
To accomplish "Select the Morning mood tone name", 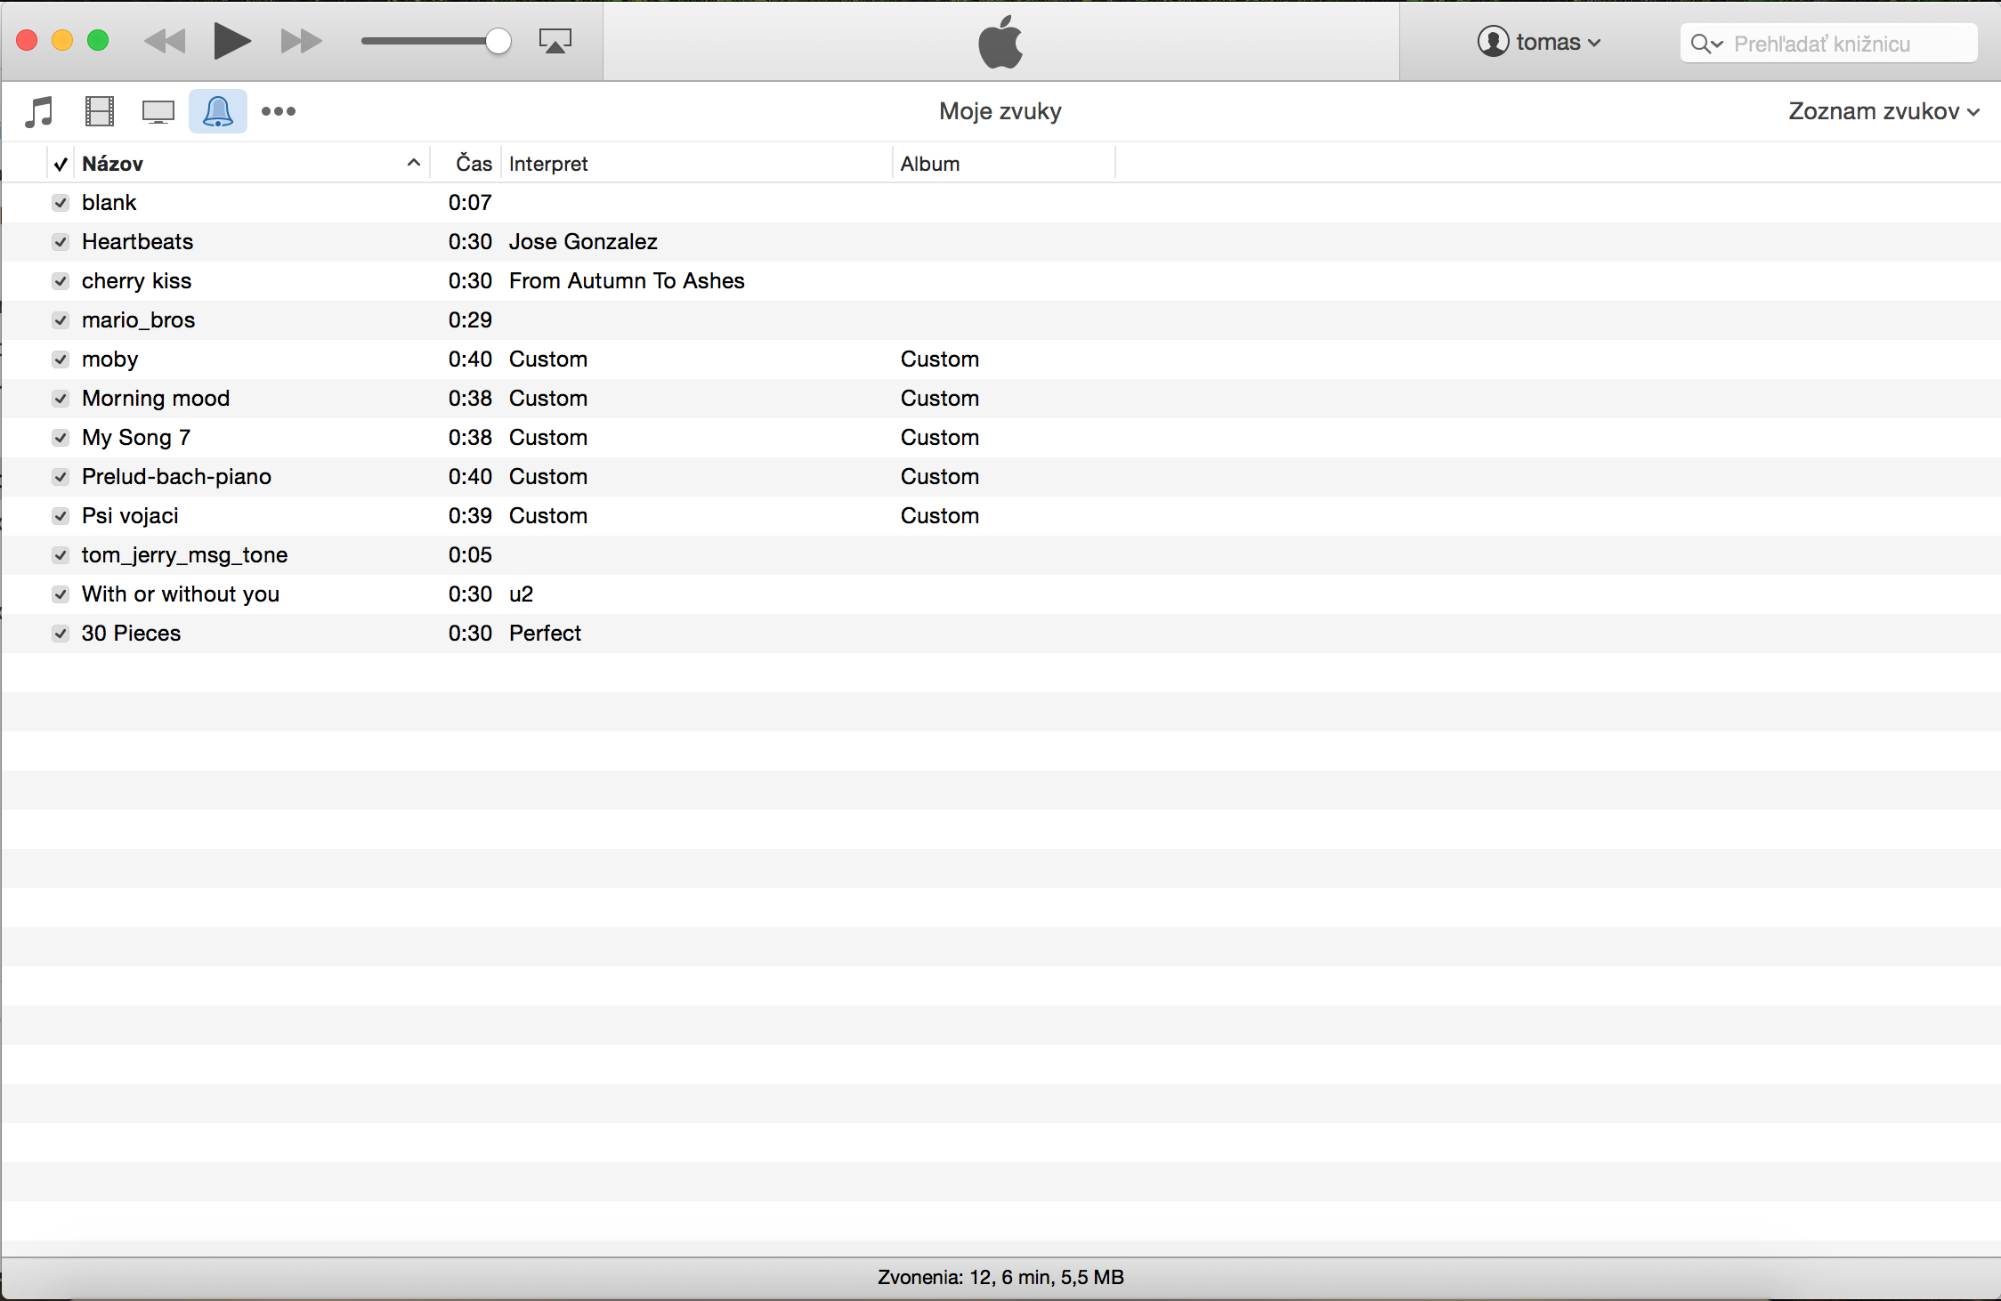I will point(156,399).
